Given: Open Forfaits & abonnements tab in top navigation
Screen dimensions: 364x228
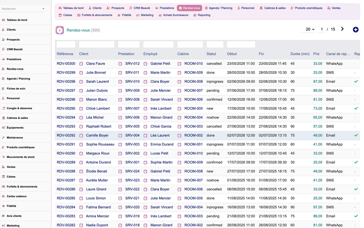Looking at the screenshot, I should pos(95,15).
